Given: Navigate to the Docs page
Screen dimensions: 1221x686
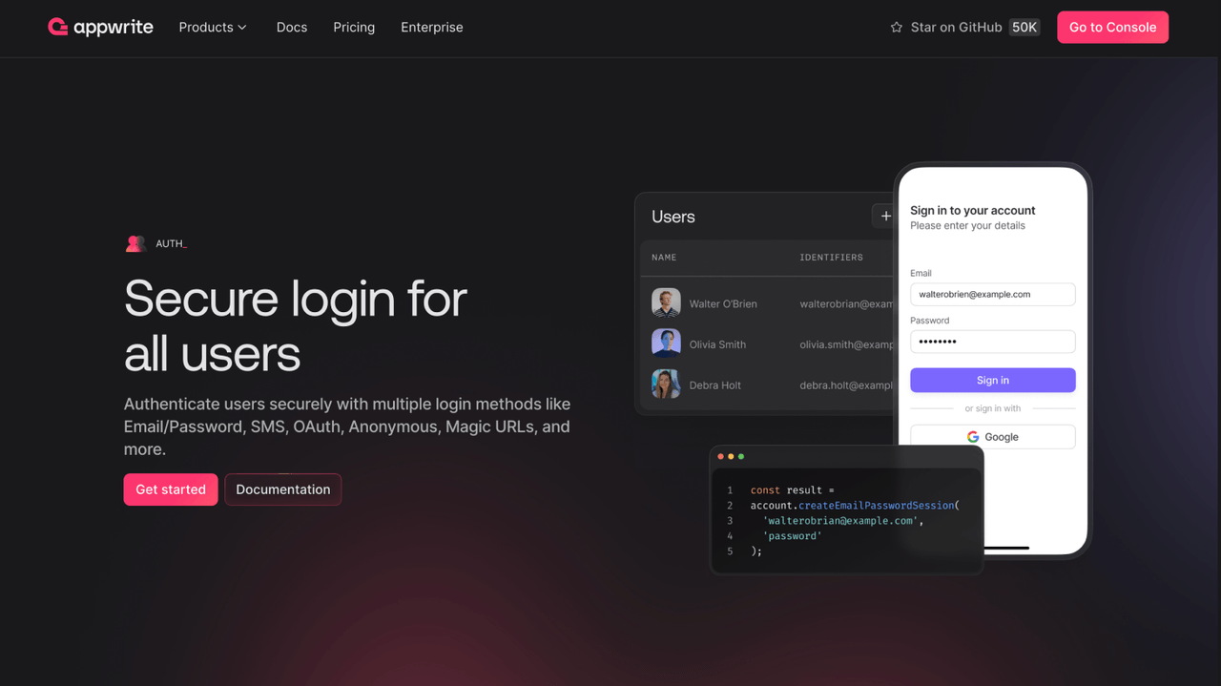Looking at the screenshot, I should coord(291,27).
